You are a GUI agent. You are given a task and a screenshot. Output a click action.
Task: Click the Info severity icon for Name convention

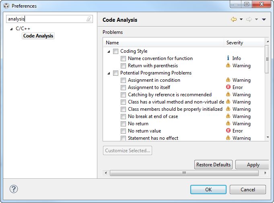point(228,58)
